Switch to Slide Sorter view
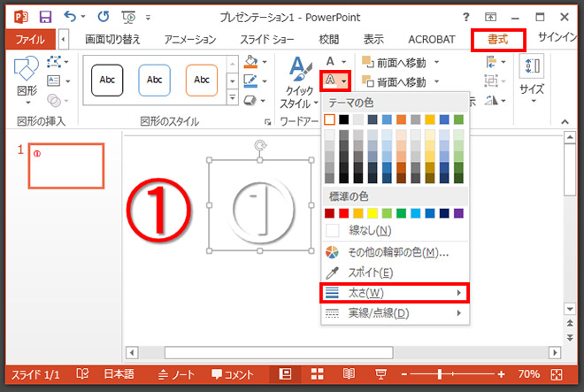584x392 pixels. point(317,374)
